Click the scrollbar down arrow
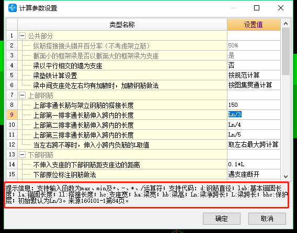 pos(285,176)
